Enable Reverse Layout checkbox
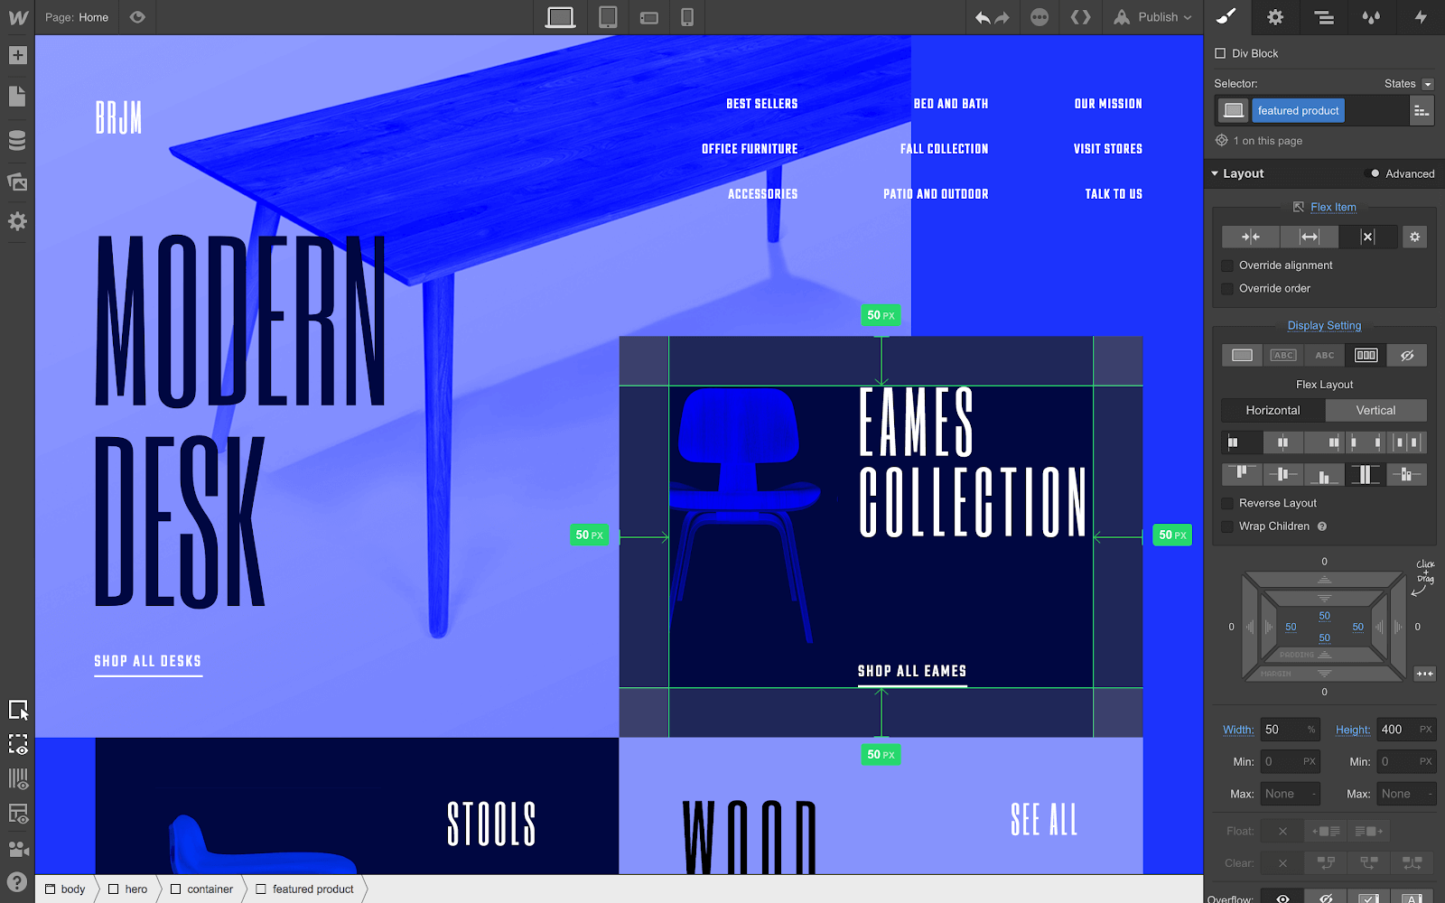Screen dimensions: 1445x903 click(1227, 503)
